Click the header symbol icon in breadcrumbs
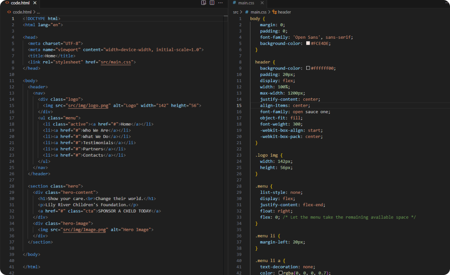 [275, 12]
